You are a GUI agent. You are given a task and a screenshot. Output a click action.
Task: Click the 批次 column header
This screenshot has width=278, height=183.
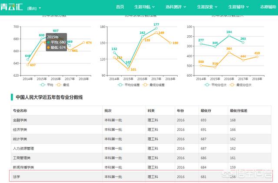108,111
